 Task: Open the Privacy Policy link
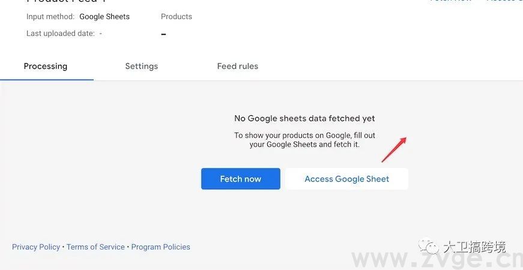[x=36, y=247]
